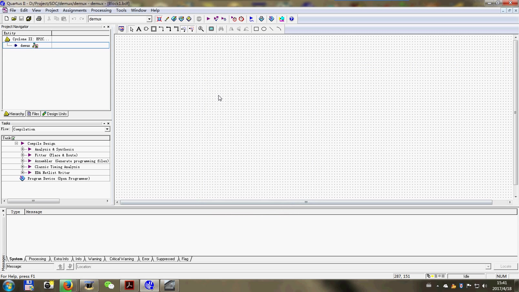This screenshot has height=292, width=519.
Task: Go to next message down arrow
Action: (70, 266)
